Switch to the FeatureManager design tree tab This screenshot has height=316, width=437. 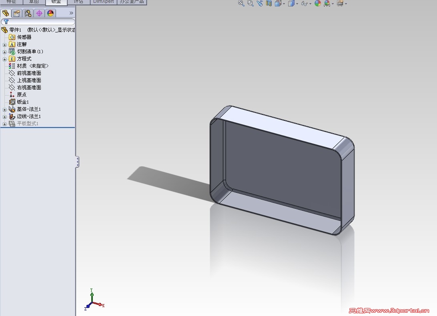click(x=6, y=13)
